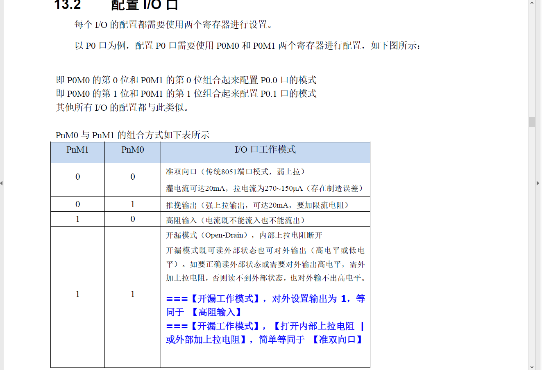Click the vertical scrollbar thumb
This screenshot has width=542, height=370.
pos(532,122)
